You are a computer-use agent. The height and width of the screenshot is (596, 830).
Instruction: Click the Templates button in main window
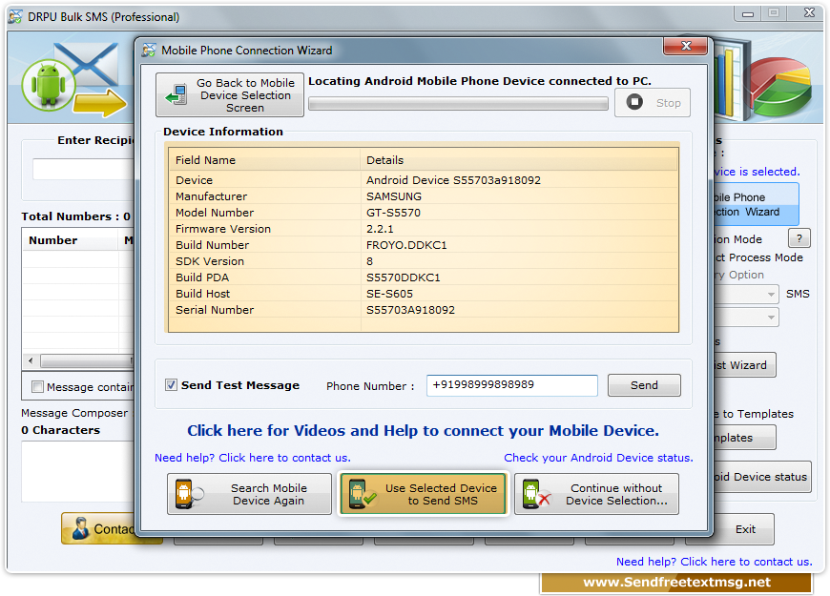pos(745,438)
